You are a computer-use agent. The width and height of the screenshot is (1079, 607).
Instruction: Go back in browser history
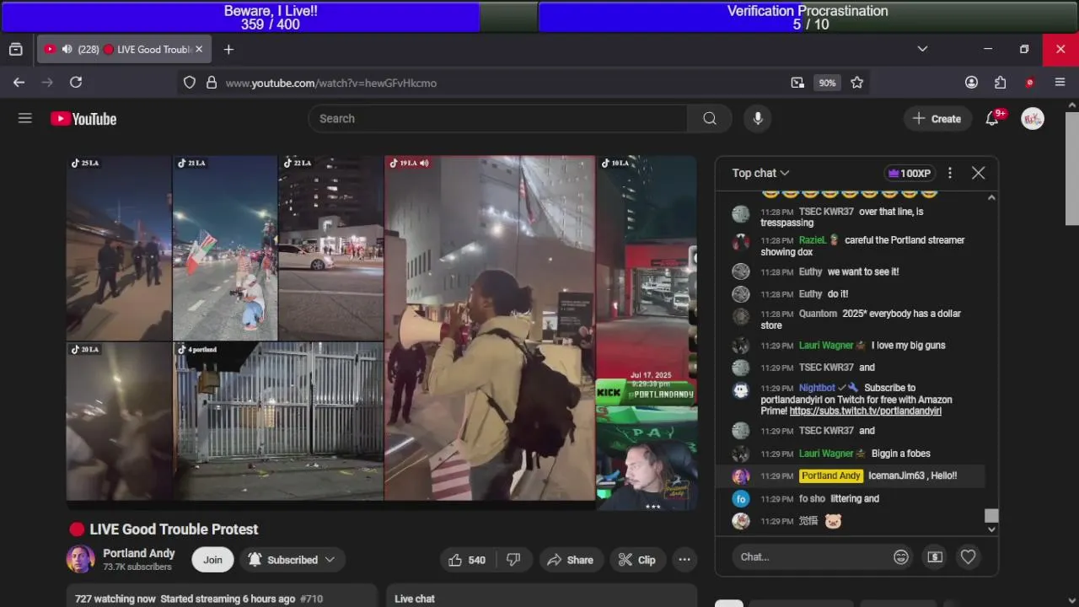click(x=19, y=82)
